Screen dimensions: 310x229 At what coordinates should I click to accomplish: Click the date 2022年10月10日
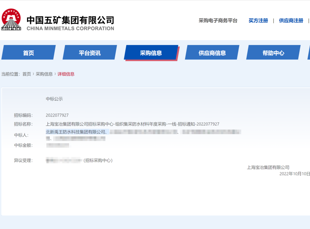point(295,174)
